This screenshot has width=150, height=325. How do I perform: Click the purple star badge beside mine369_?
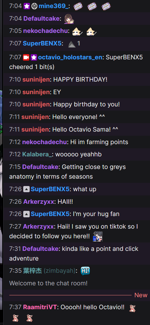(x=26, y=6)
